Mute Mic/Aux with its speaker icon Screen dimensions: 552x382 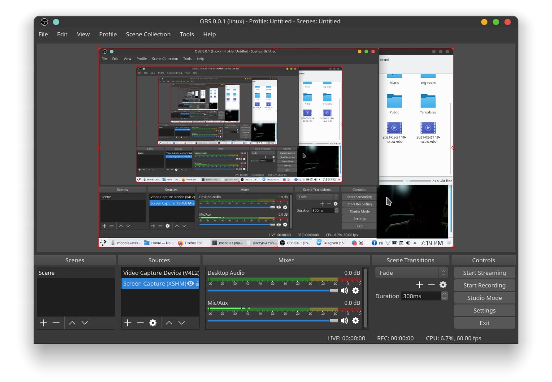click(344, 321)
